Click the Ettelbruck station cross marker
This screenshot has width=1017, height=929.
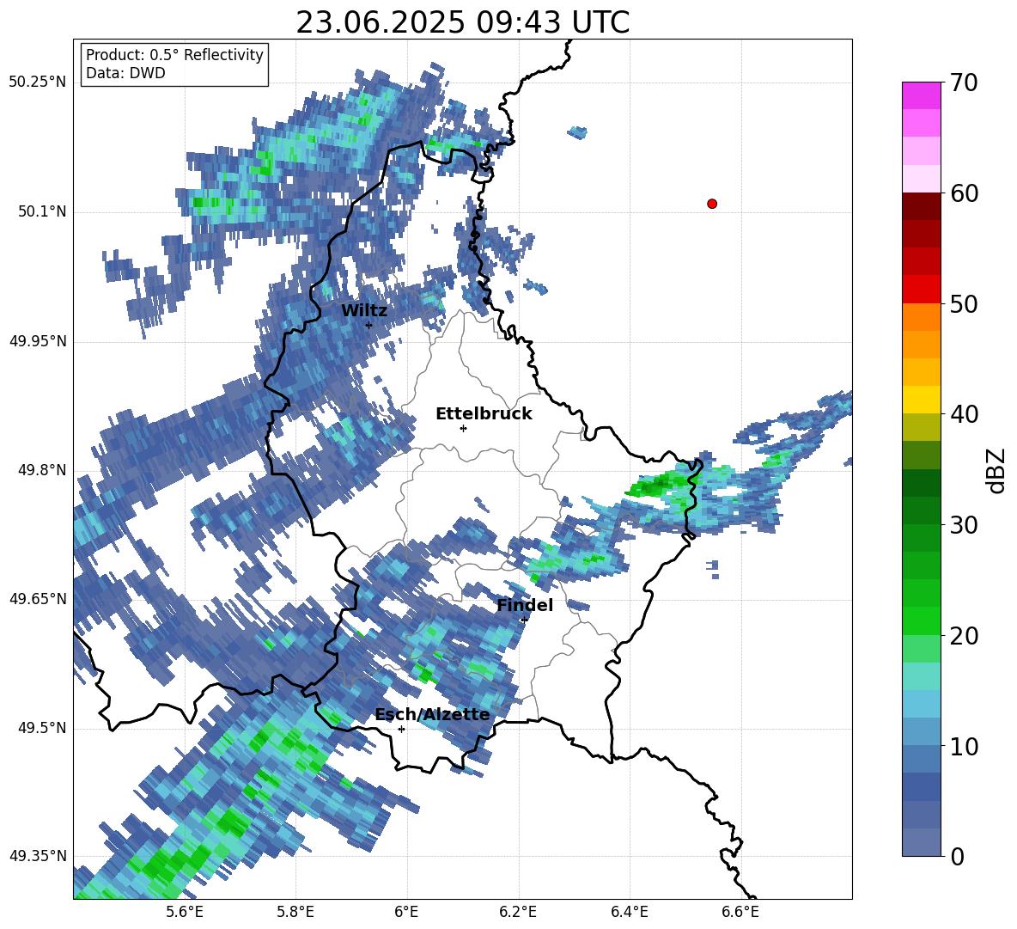tap(463, 428)
